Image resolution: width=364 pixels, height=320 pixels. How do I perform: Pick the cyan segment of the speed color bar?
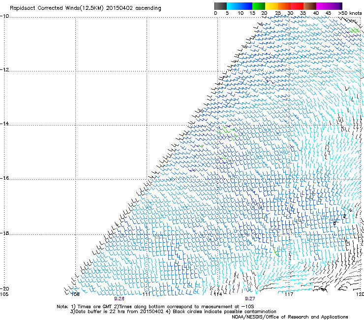233,6
